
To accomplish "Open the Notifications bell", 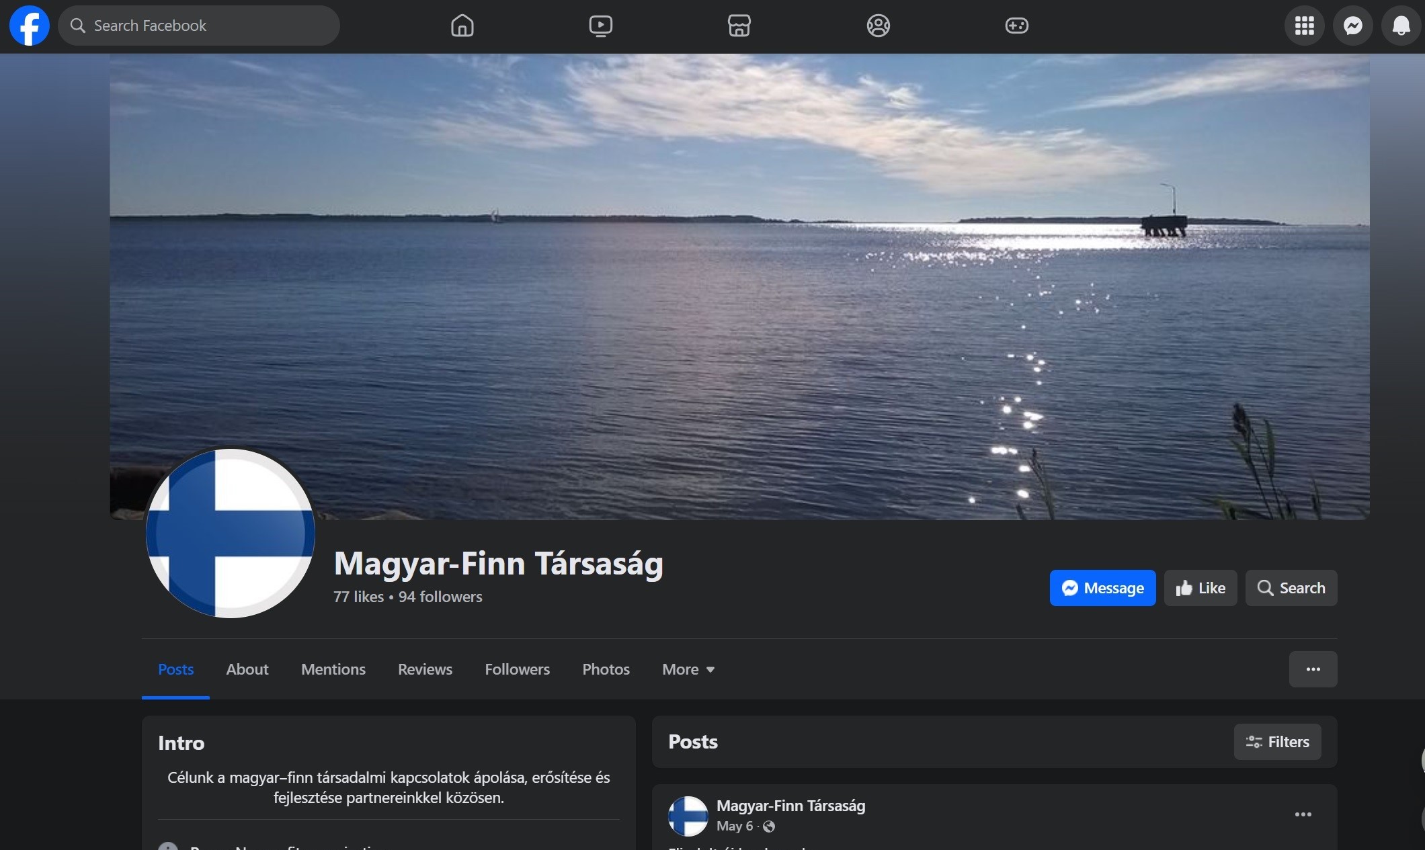I will [x=1401, y=26].
